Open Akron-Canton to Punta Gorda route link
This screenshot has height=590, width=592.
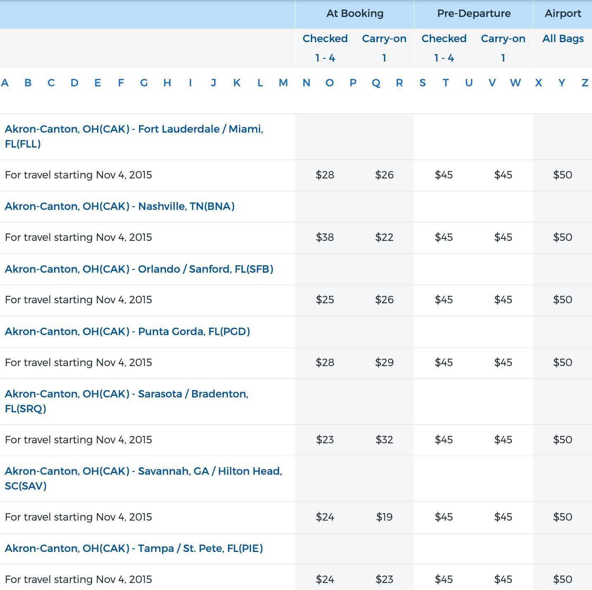[128, 332]
